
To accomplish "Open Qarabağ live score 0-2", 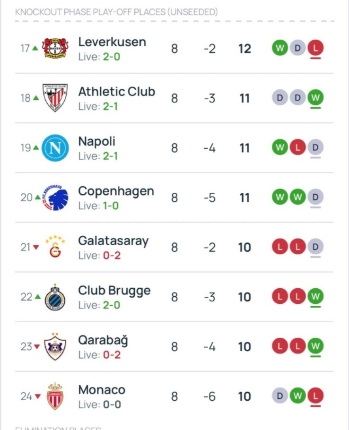I will 111,355.
